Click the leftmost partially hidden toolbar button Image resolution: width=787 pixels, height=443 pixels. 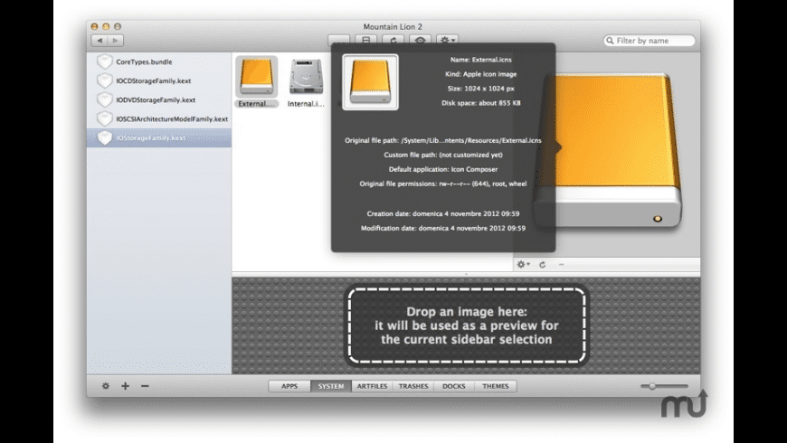click(x=339, y=39)
